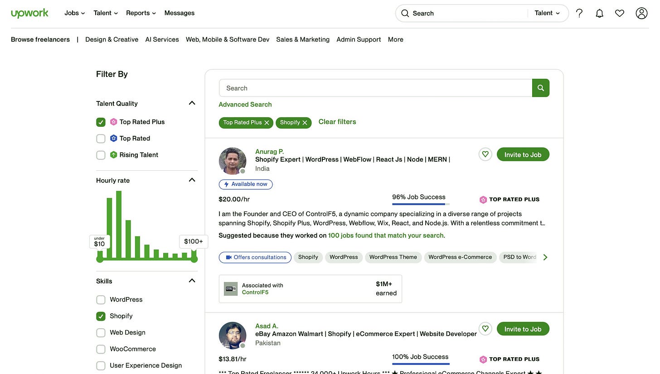Collapse the Talent Quality section
The height and width of the screenshot is (374, 660).
(192, 103)
